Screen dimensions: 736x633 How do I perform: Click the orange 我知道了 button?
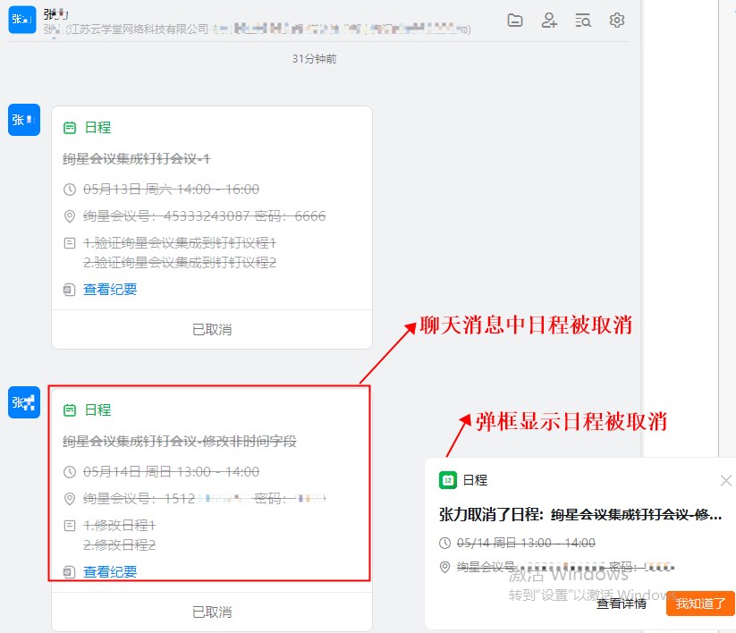coord(700,603)
